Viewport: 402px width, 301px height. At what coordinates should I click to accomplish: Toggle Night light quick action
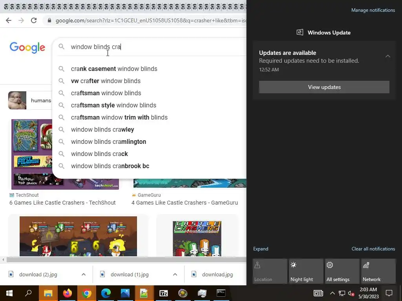tap(306, 271)
